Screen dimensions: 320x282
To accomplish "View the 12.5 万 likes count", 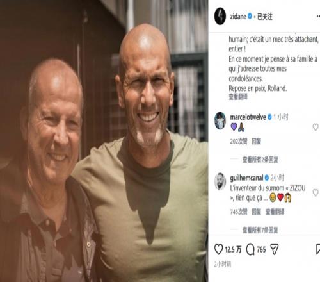I will pyautogui.click(x=233, y=249).
